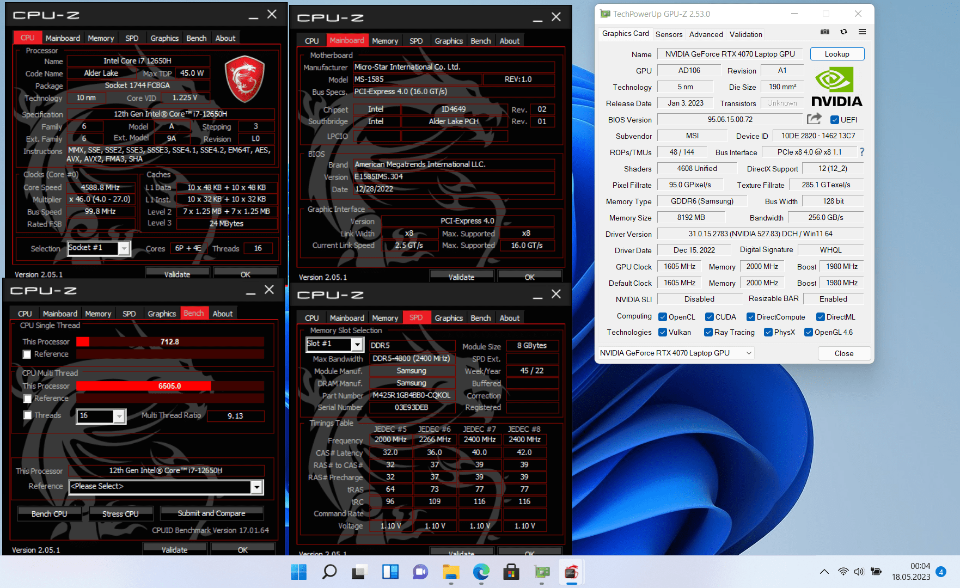960x588 pixels.
Task: Open Wi-Fi network status in tray
Action: (x=843, y=572)
